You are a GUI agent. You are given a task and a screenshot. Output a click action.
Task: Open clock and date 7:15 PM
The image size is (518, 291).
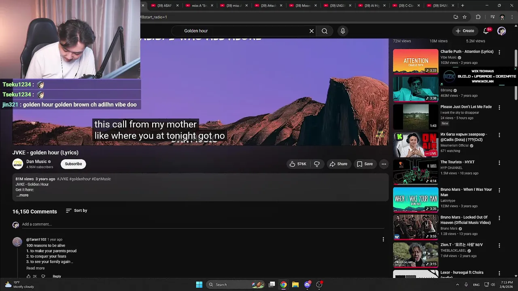pyautogui.click(x=507, y=285)
